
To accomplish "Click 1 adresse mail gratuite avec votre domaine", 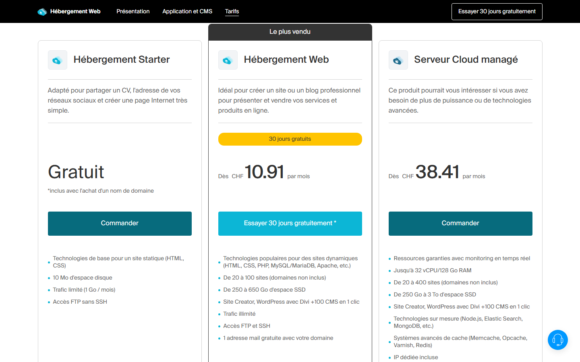I will coord(278,338).
